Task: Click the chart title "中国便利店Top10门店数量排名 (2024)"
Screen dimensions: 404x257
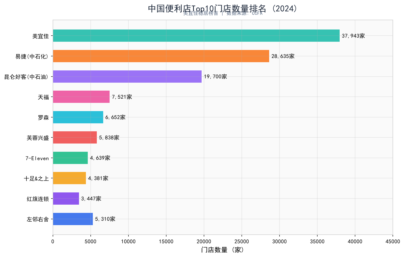Action: 223,8
